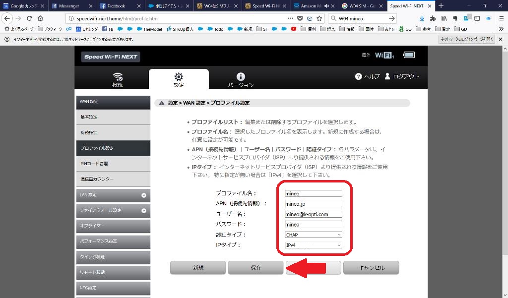Viewport: 508px width, 298px height.
Task: Click the Speed Wi-Fi NEXT logo
Action: pos(111,57)
